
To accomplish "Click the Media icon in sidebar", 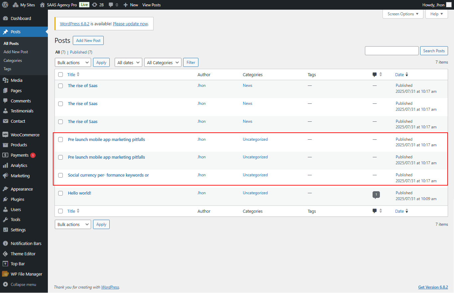I will (5, 80).
